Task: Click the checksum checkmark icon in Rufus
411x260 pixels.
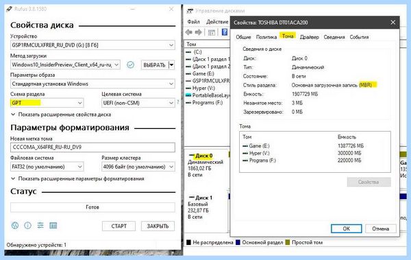Action: (x=130, y=64)
